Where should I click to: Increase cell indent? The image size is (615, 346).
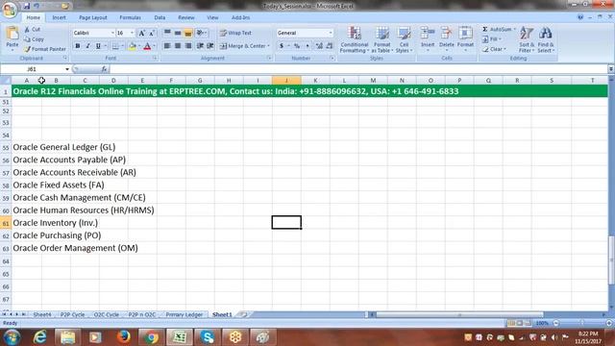tap(210, 46)
